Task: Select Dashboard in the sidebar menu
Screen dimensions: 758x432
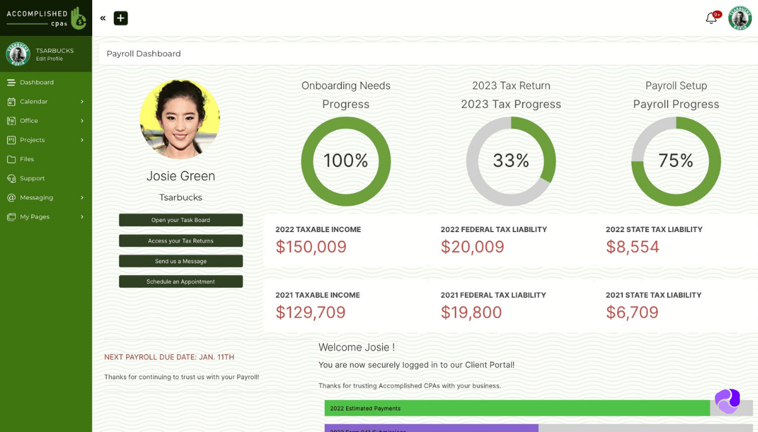Action: (37, 83)
